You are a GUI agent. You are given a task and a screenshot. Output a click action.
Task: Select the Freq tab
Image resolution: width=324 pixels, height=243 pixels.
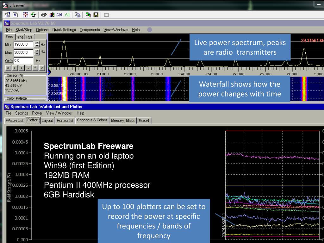click(9, 37)
